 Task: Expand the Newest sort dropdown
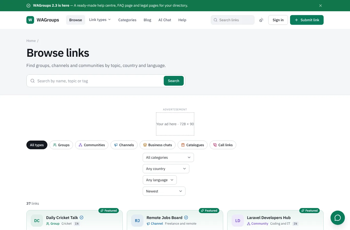coord(164,191)
